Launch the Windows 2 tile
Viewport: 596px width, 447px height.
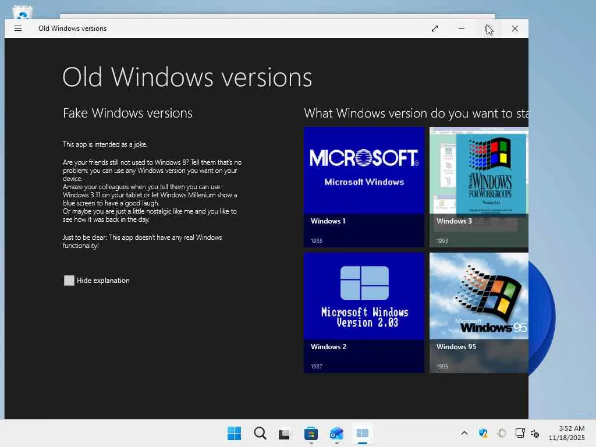coord(364,313)
